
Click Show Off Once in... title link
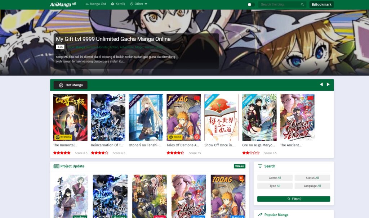coord(219,145)
